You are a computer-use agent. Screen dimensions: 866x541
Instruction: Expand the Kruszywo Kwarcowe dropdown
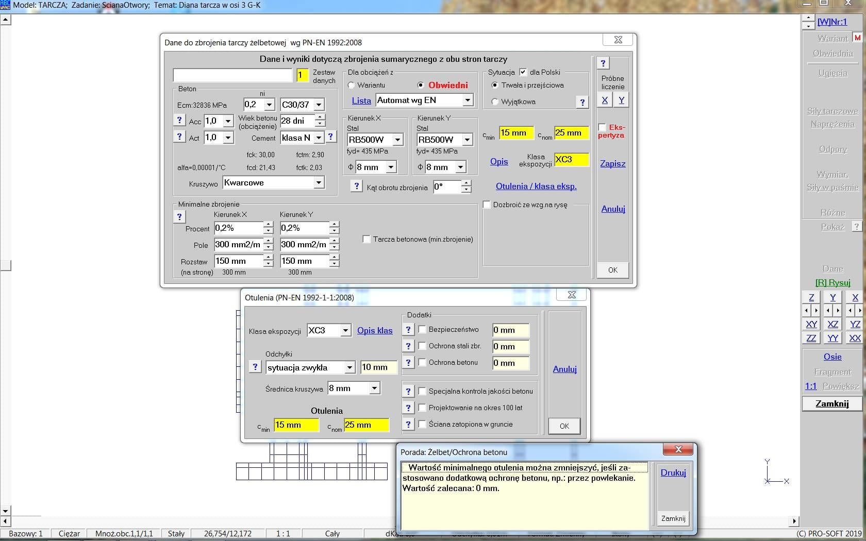click(319, 183)
